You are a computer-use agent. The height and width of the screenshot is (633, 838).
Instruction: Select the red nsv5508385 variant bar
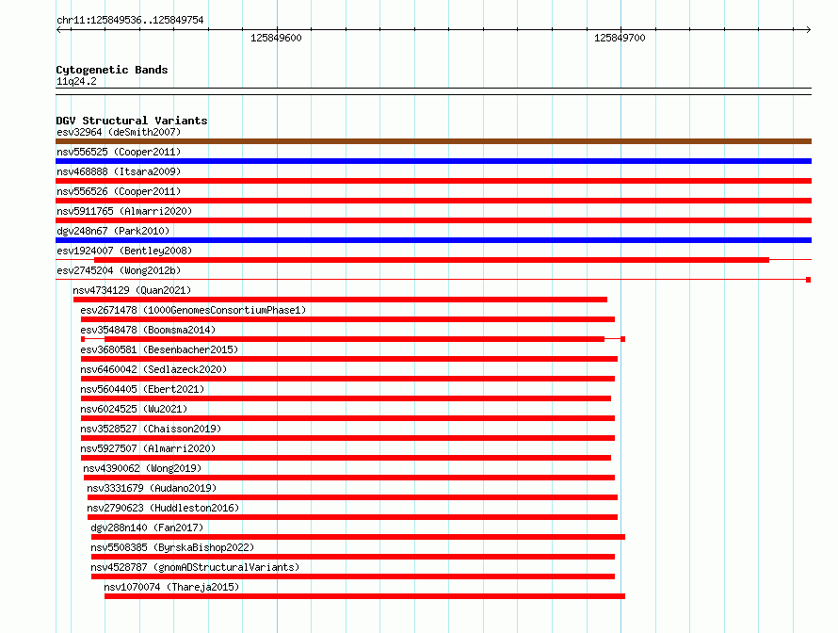point(353,557)
